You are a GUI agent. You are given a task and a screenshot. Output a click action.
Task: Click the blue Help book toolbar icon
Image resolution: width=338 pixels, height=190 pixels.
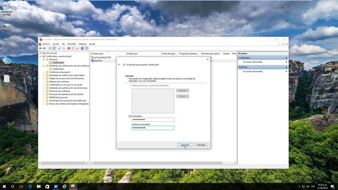pos(82,49)
